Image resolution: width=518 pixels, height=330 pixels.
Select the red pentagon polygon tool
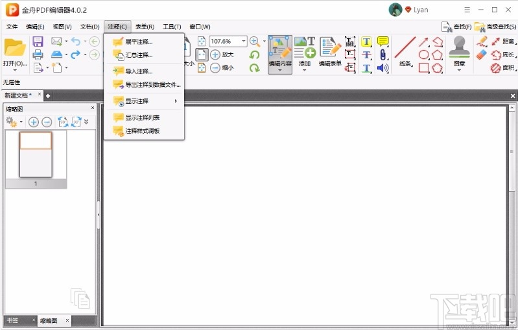[x=438, y=55]
